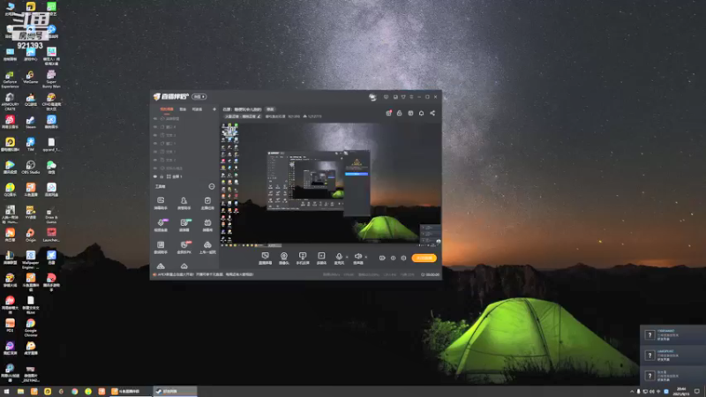The width and height of the screenshot is (706, 397).
Task: Open the Google Chrome desktop shortcut
Action: [x=31, y=328]
